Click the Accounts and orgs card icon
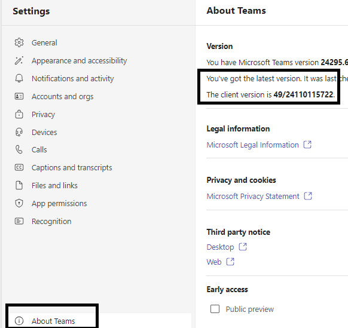The image size is (348, 328). tap(19, 96)
